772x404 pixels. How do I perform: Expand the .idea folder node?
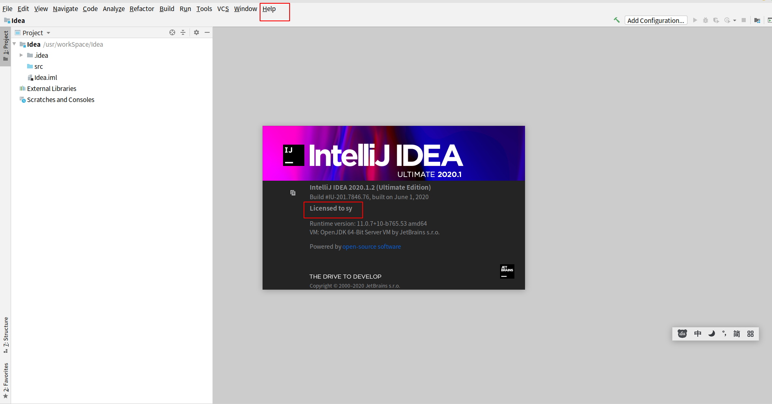click(x=21, y=55)
